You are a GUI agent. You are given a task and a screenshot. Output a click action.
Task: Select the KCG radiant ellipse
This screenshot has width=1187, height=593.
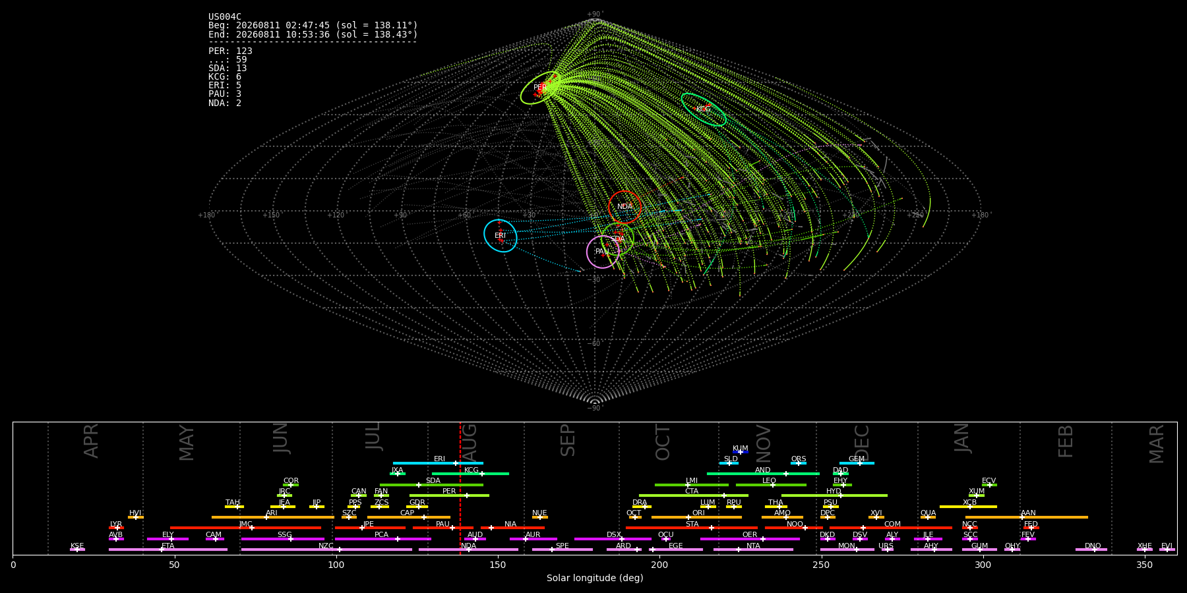pyautogui.click(x=704, y=109)
